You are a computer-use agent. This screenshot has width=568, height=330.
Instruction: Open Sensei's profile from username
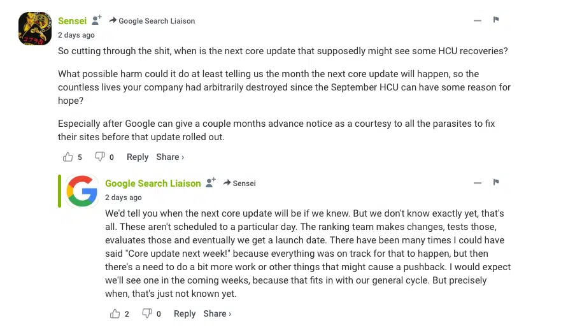73,20
